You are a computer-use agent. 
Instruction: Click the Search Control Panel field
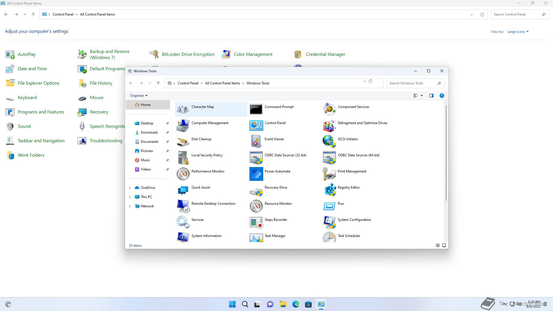pos(520,14)
